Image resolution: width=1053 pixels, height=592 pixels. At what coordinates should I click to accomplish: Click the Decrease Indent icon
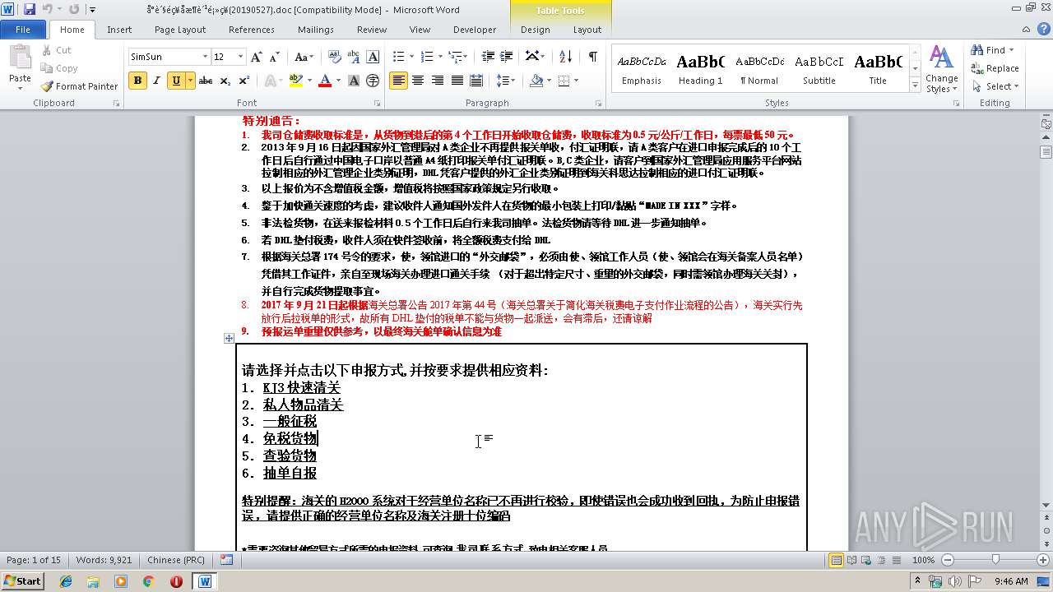coord(488,57)
